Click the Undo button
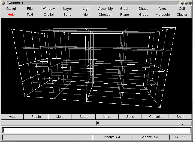The height and width of the screenshot is (142, 193). pos(107,117)
